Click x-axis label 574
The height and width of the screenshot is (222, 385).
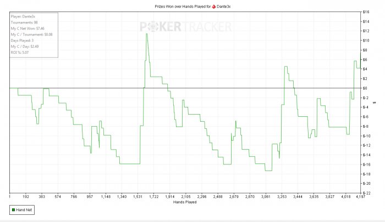tap(58, 197)
